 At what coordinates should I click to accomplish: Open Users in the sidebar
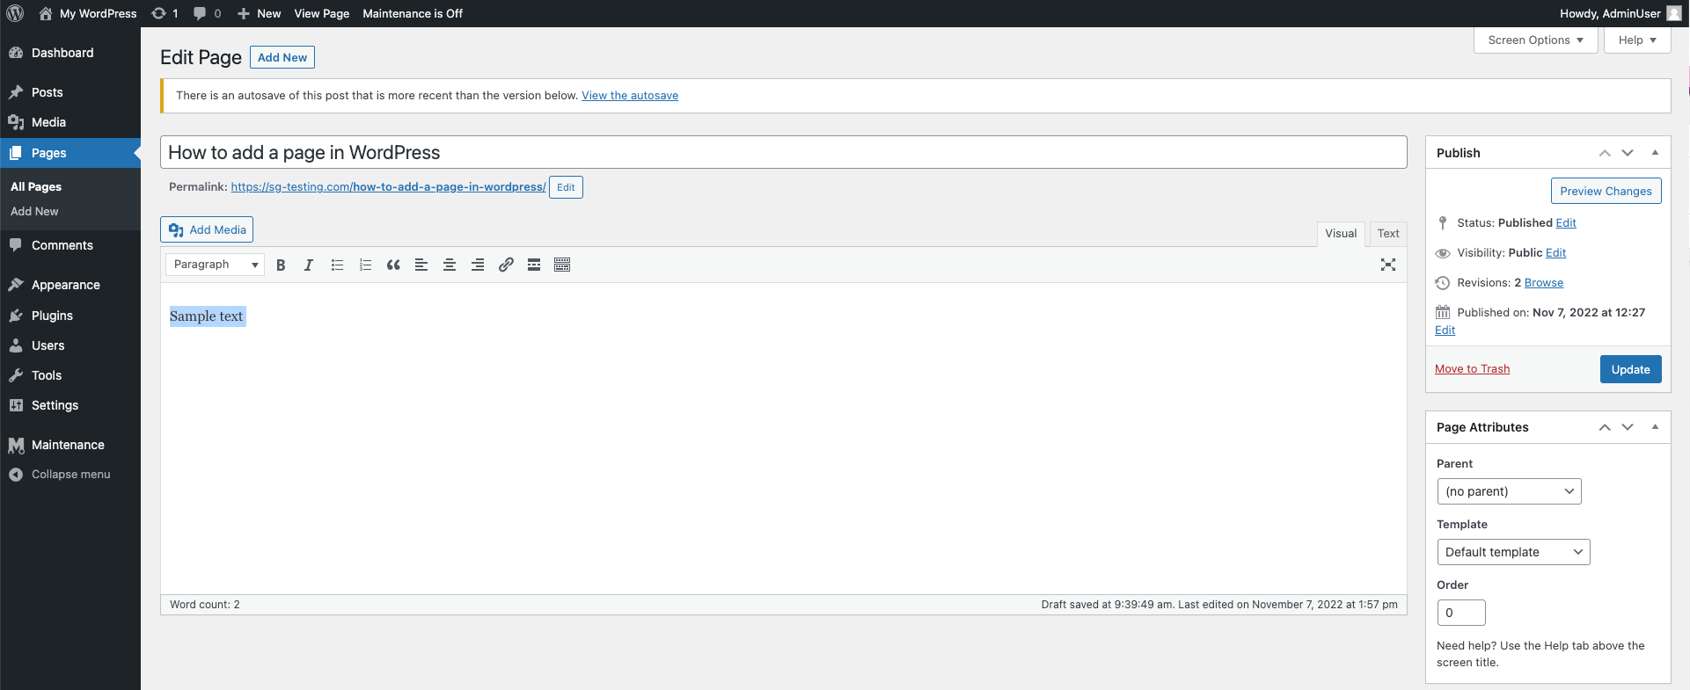[70, 345]
